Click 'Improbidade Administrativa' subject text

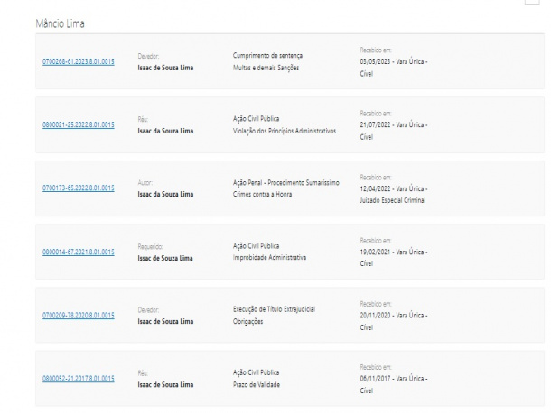269,258
